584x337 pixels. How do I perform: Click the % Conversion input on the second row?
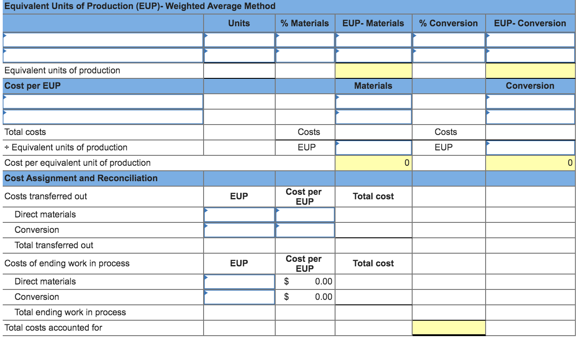(448, 55)
